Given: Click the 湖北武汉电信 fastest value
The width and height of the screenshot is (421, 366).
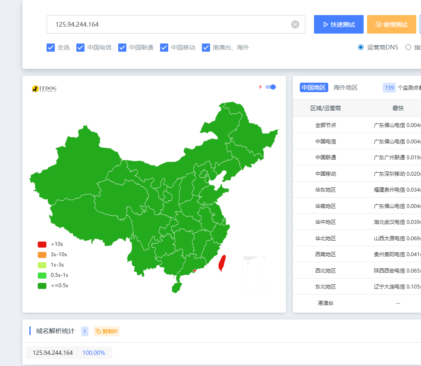Looking at the screenshot, I should click(397, 222).
